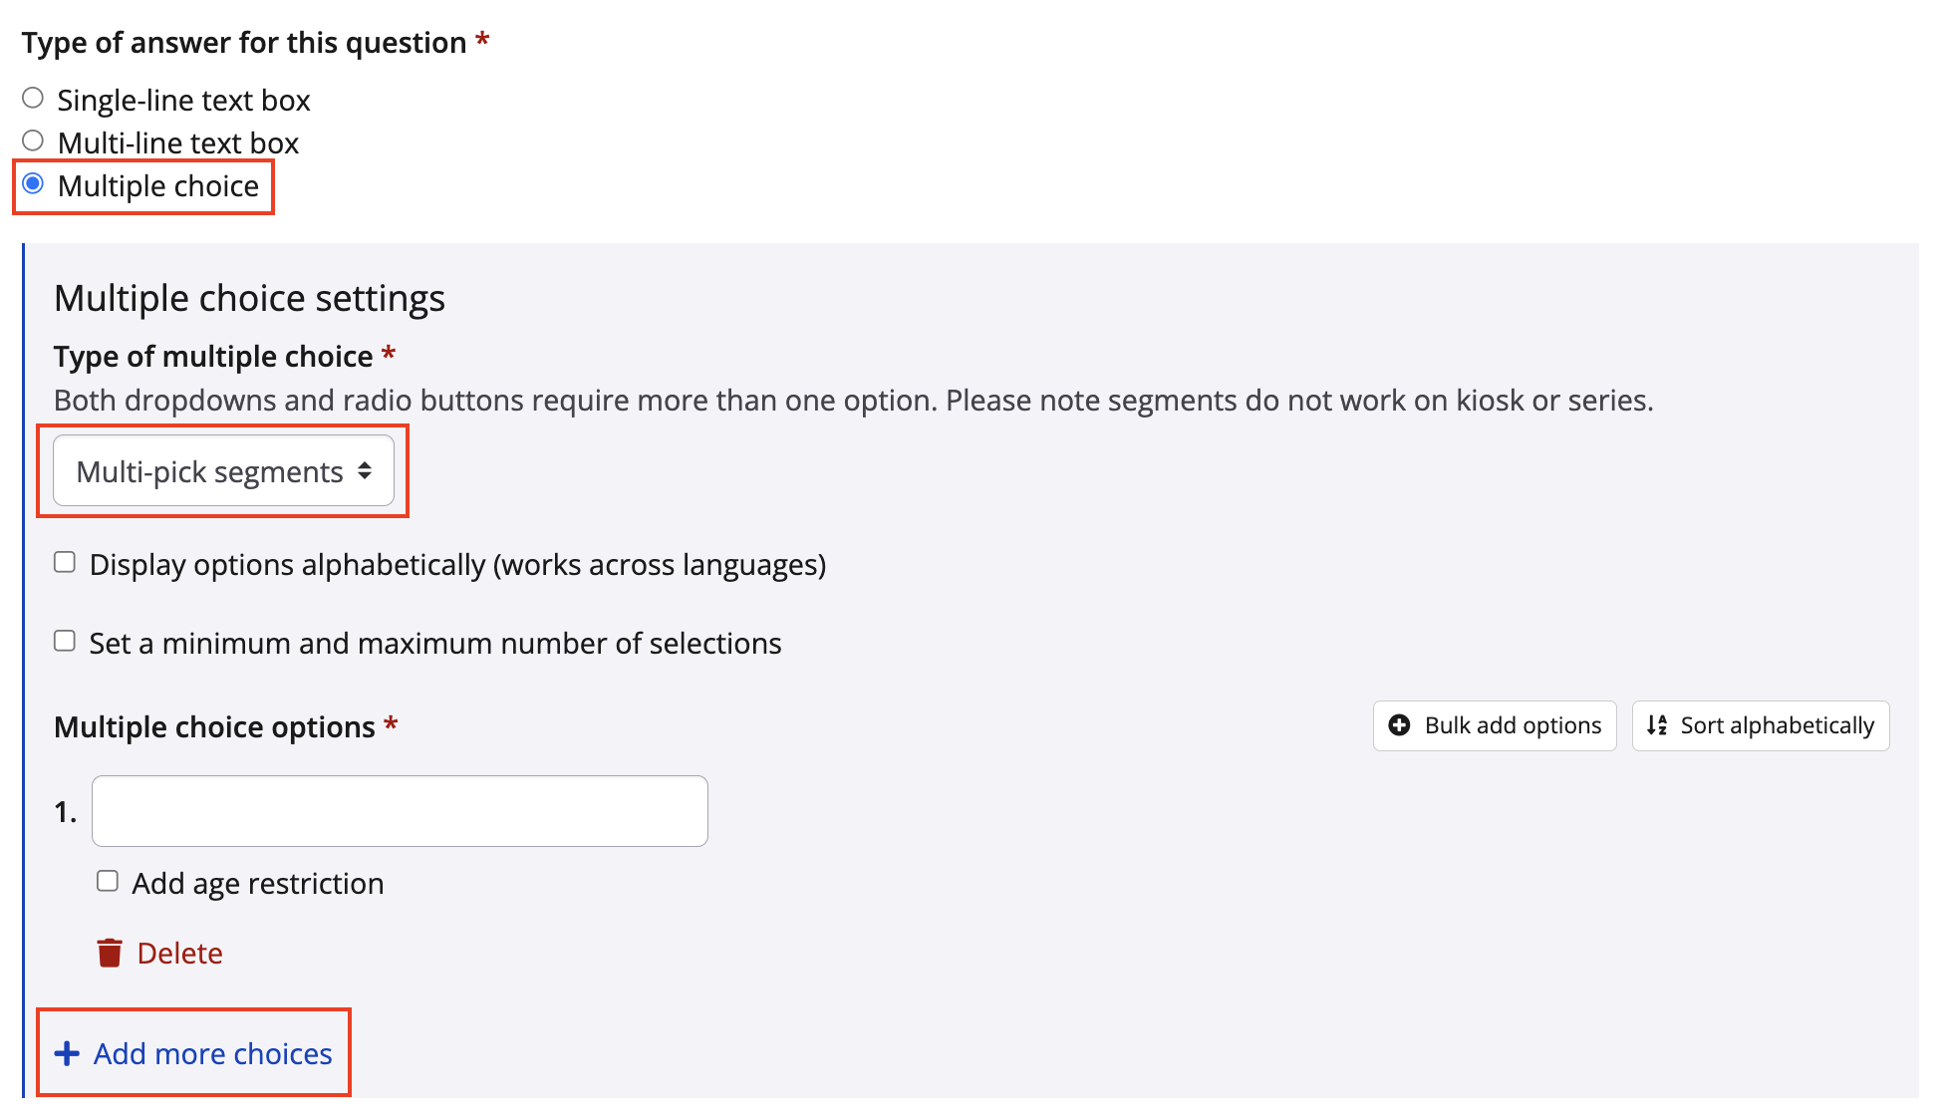Check Set a minimum and maximum selections
This screenshot has width=1943, height=1120.
pos(65,642)
